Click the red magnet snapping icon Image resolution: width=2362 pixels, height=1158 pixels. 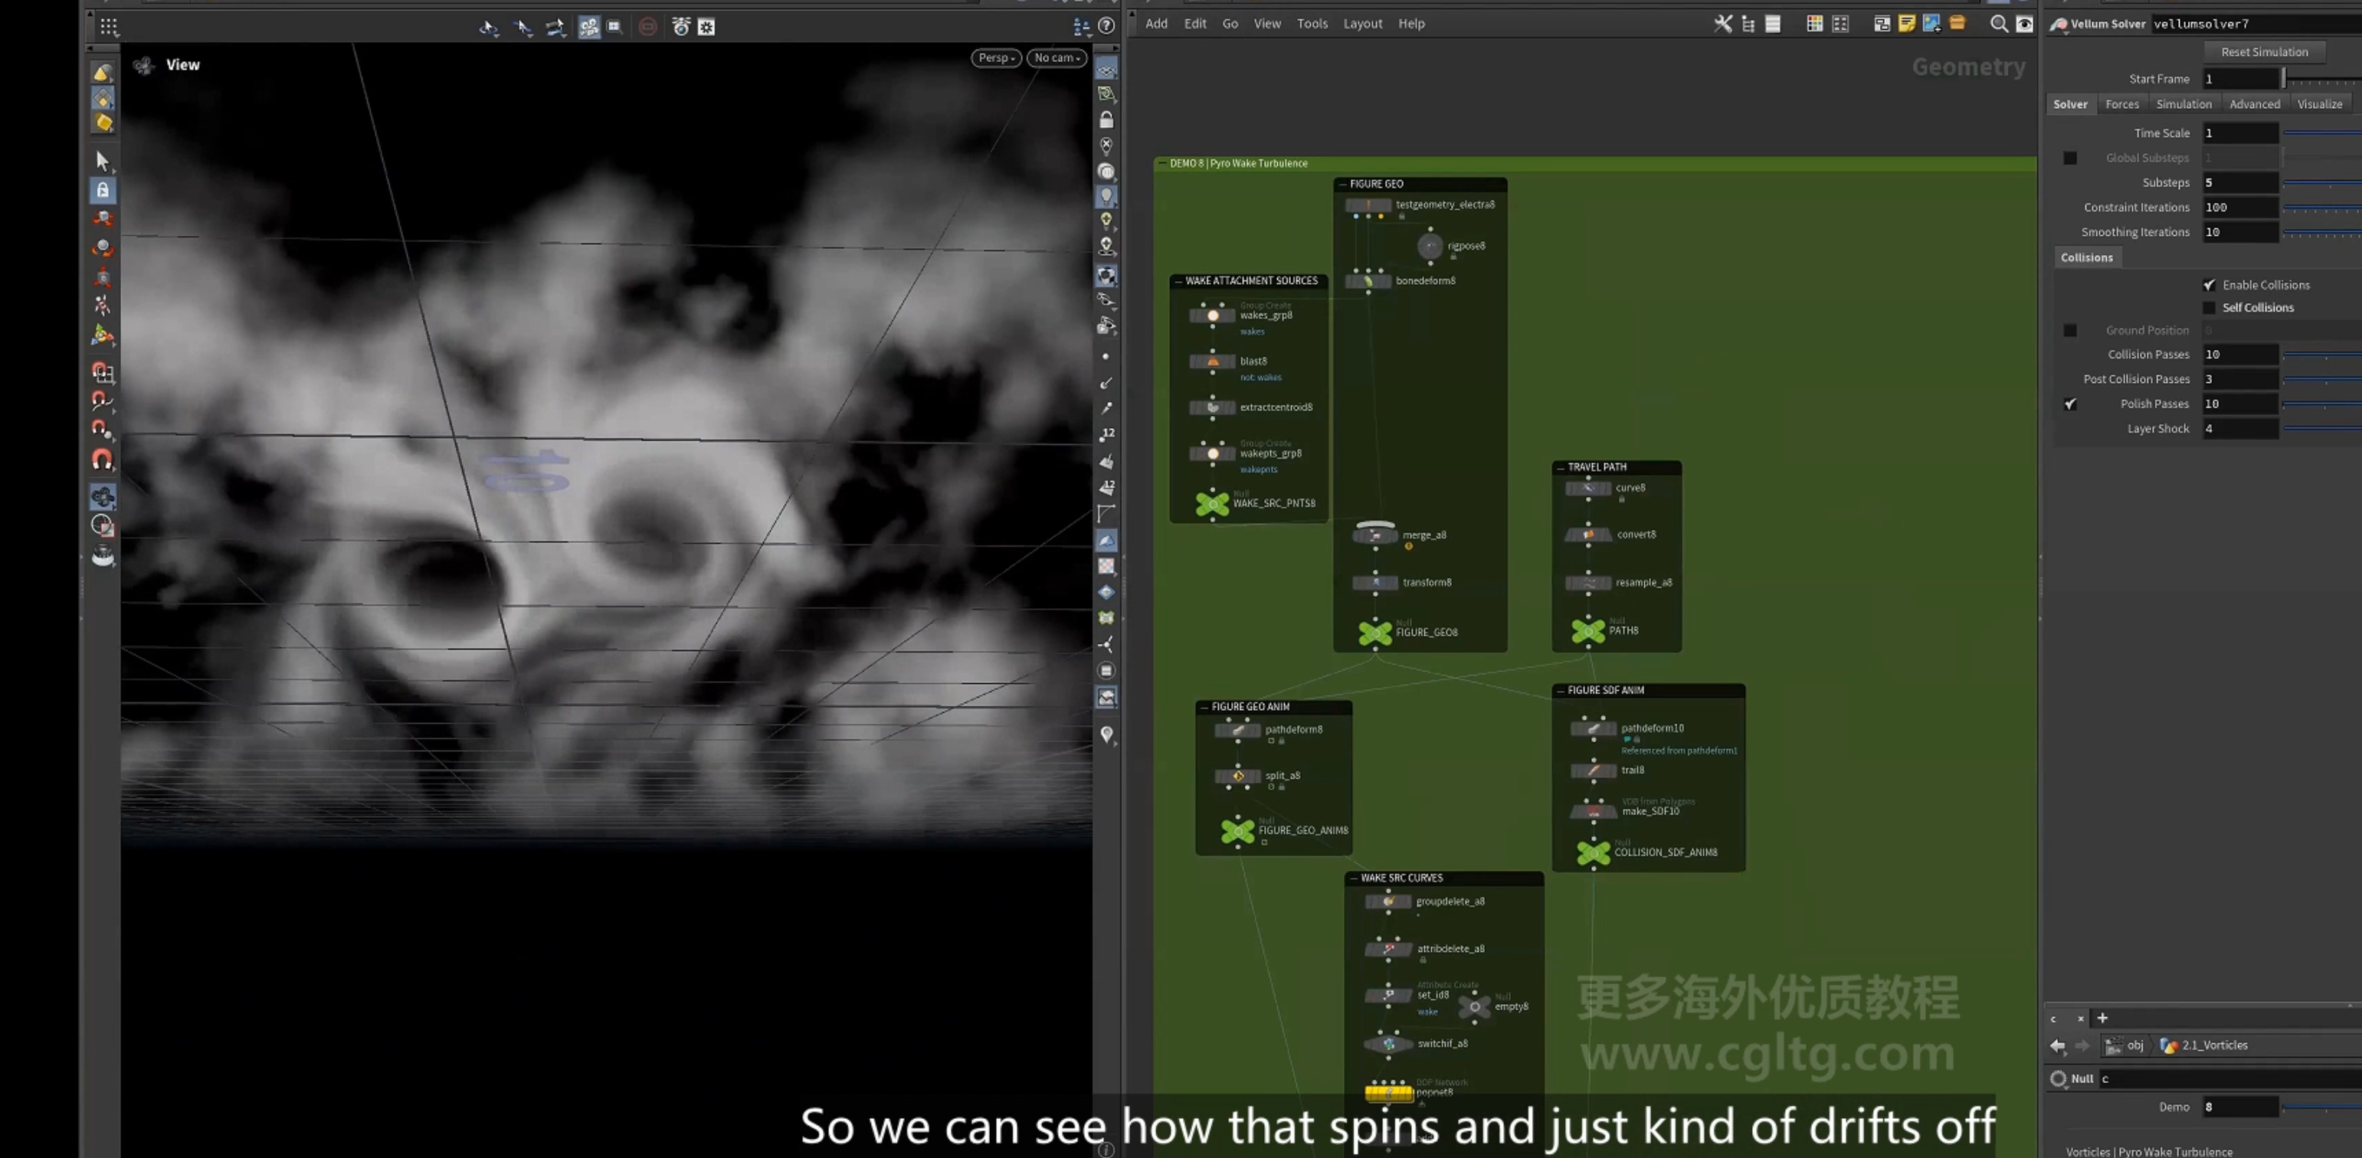coord(103,460)
